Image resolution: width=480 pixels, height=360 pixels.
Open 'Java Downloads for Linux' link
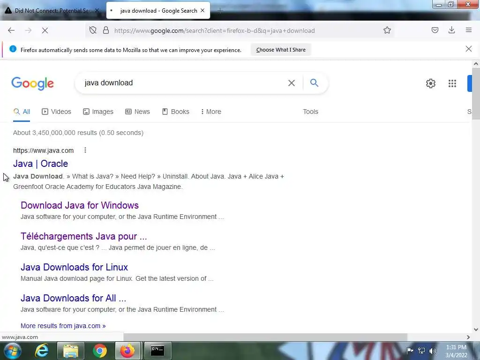[x=74, y=267]
